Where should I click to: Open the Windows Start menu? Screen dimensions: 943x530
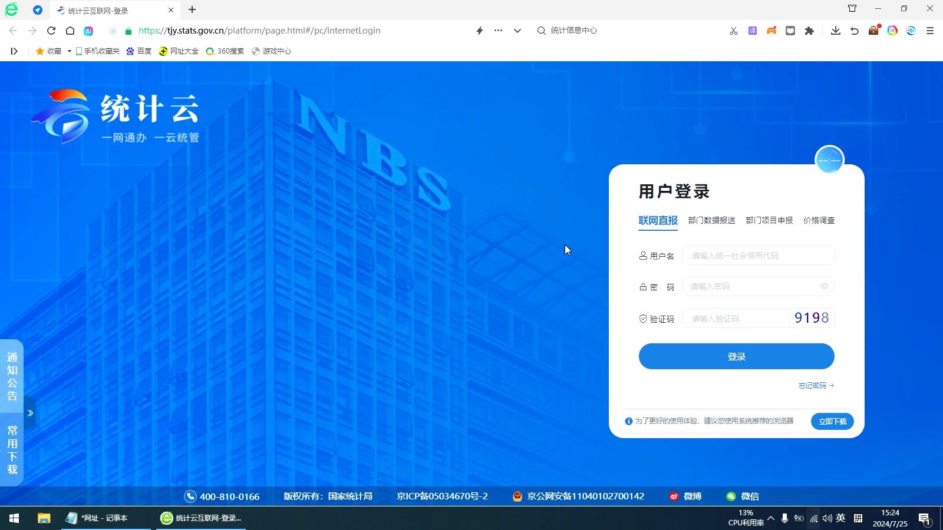(x=14, y=518)
